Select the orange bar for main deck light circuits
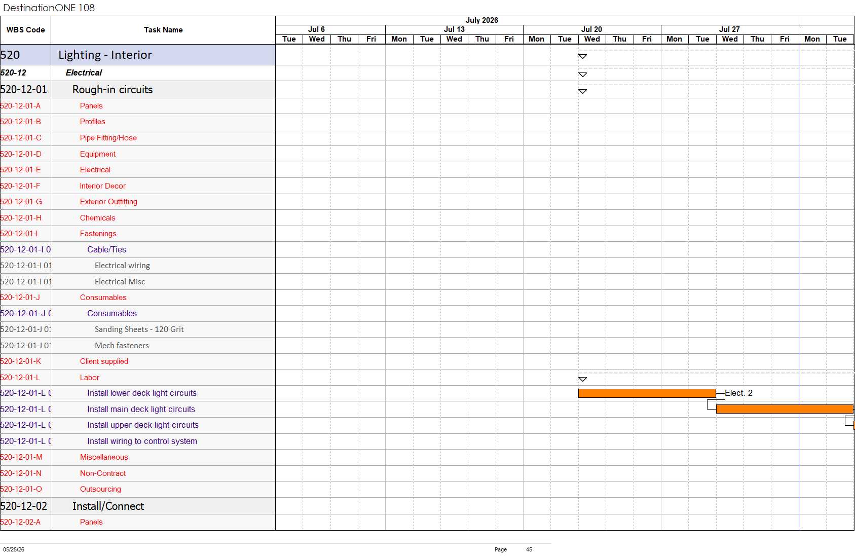Screen dimensions: 855x556 [x=785, y=409]
